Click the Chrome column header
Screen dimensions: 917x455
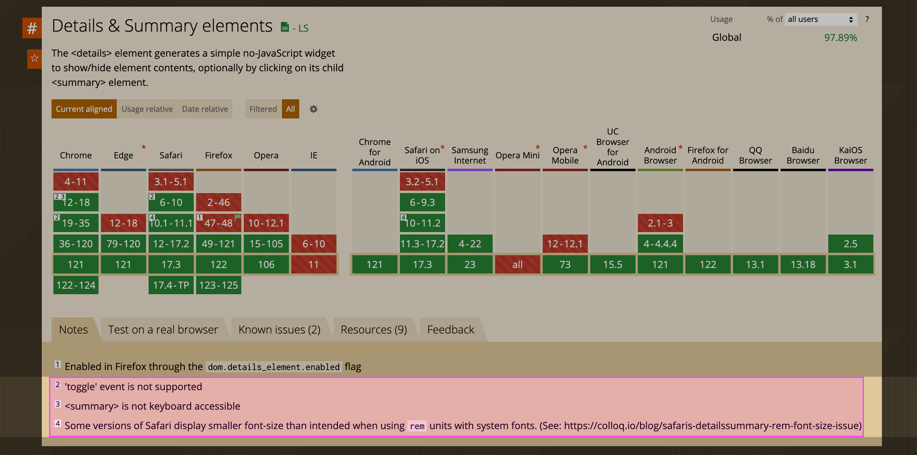(x=76, y=155)
